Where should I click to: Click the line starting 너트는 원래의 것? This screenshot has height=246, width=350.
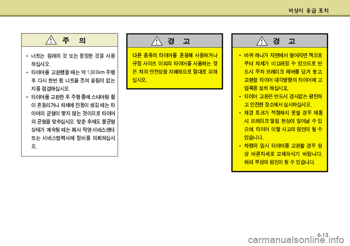73,56
